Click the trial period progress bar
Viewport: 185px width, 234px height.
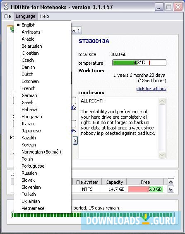pyautogui.click(x=93, y=215)
